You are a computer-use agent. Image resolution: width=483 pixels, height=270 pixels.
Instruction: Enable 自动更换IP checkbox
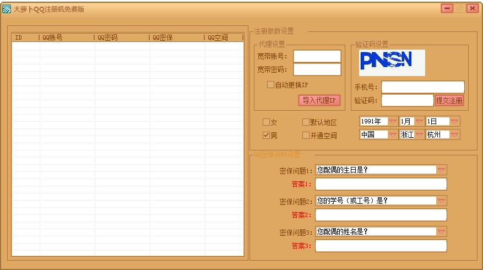270,85
